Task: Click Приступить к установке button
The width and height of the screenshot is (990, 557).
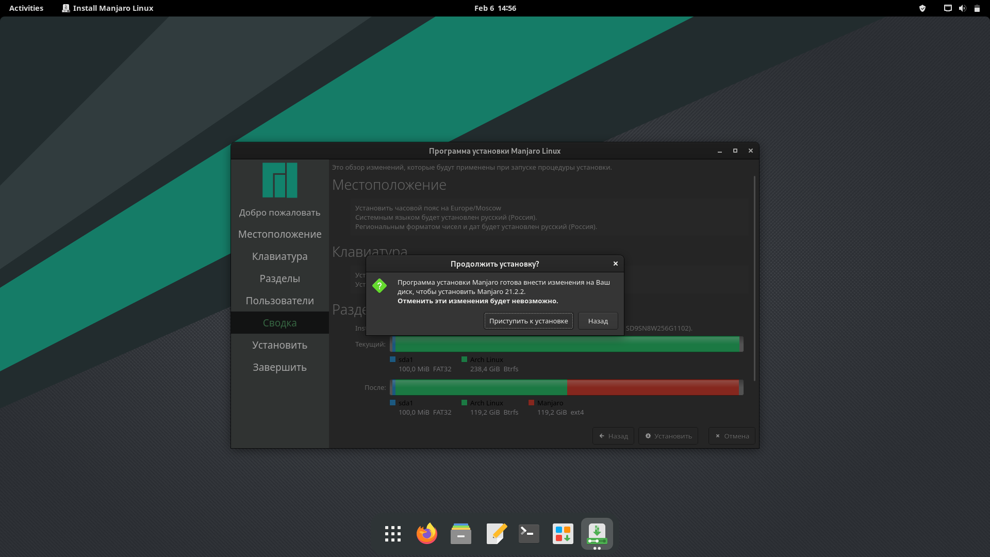Action: (x=529, y=321)
